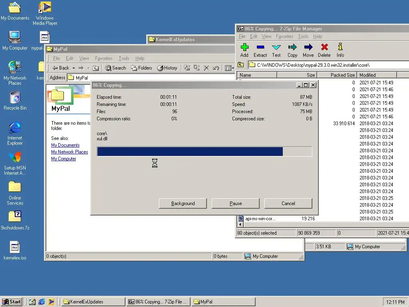Screen dimensions: 409x307
Task: Open the View menu in 7-Zip
Action: click(x=266, y=36)
